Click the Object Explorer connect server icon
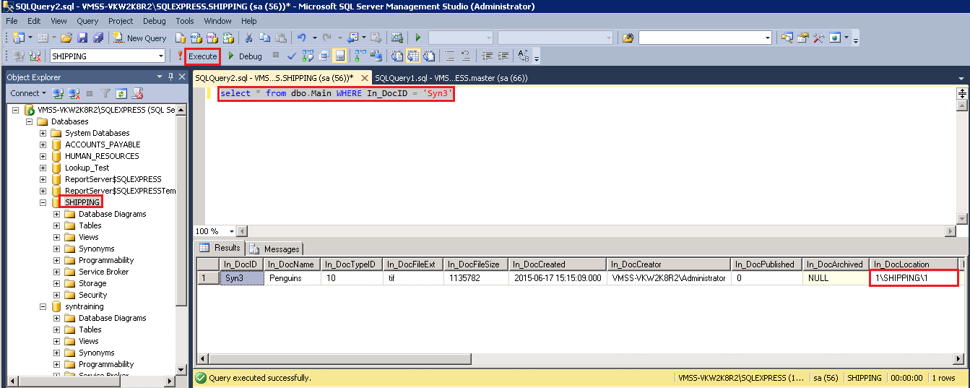 point(59,93)
